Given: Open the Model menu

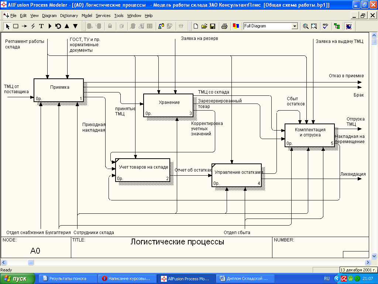Looking at the screenshot, I should 87,16.
